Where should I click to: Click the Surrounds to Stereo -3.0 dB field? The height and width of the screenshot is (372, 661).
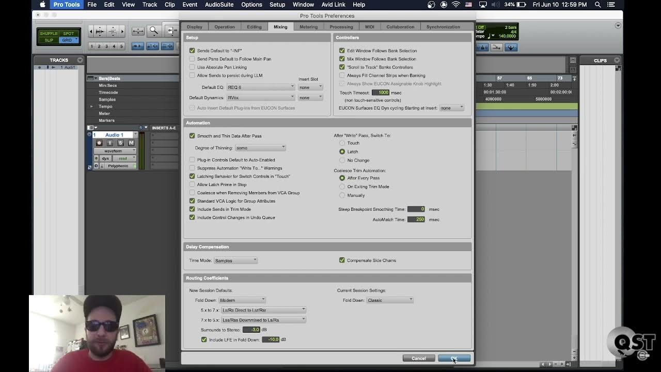pos(251,330)
